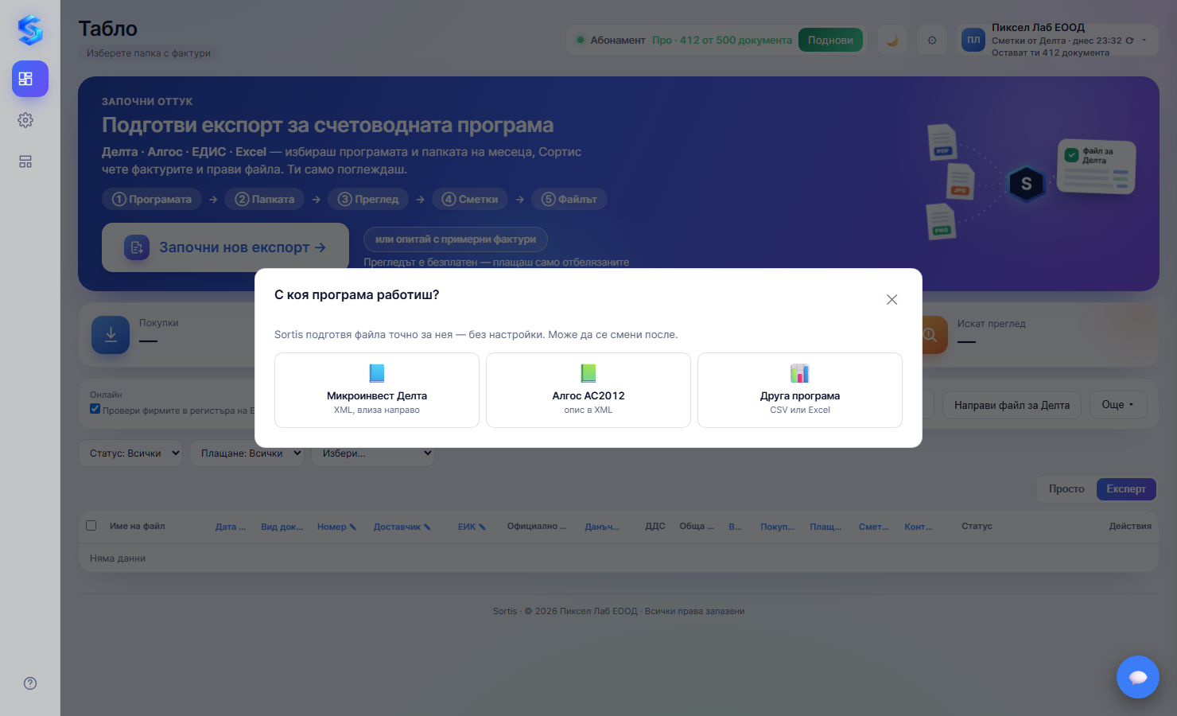Screen dimensions: 1177x716
Task: Click step 4 Сметки pill
Action: point(470,199)
